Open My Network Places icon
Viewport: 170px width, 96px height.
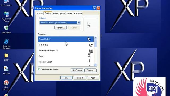click(x=6, y=17)
